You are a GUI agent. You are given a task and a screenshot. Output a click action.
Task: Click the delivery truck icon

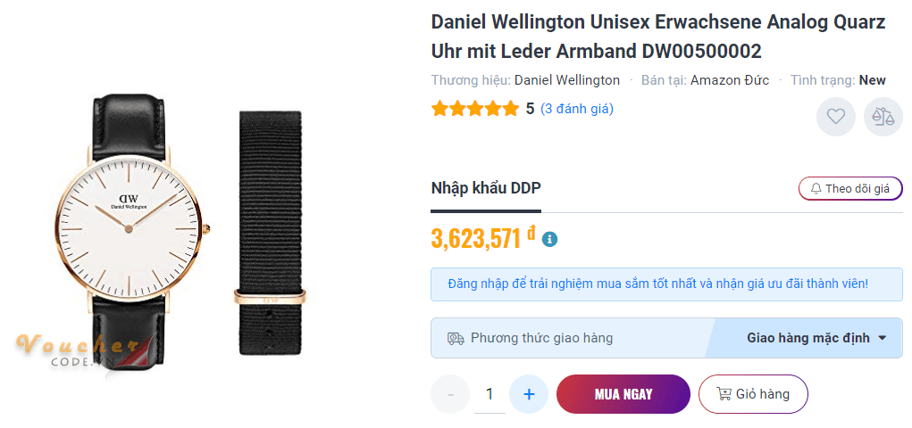[x=456, y=338]
